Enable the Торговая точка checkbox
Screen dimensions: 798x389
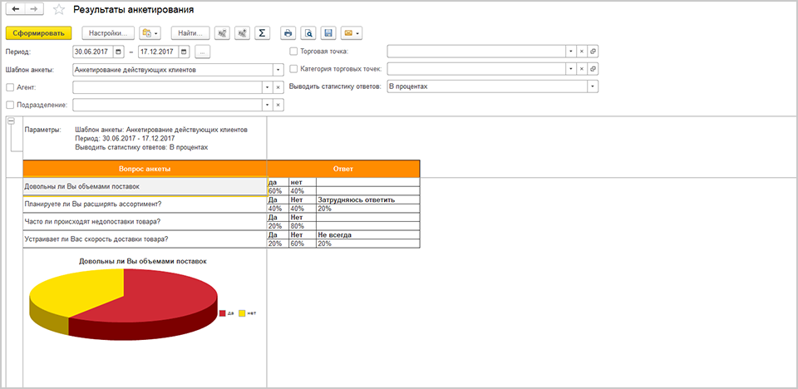click(293, 51)
